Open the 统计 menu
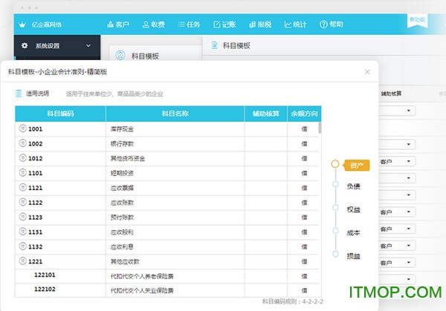This screenshot has width=446, height=311. [295, 24]
